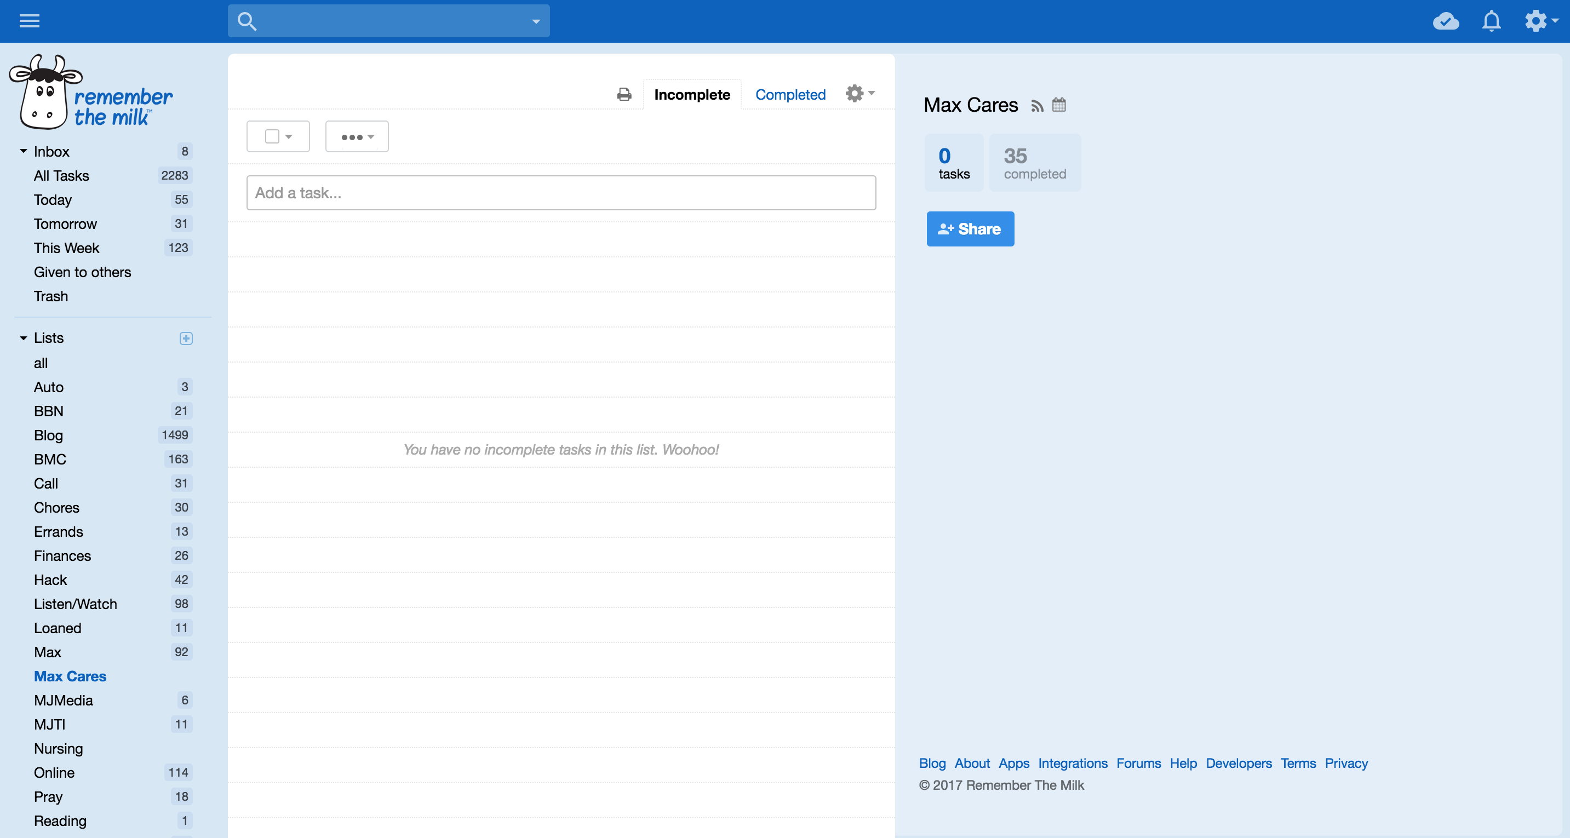Select the Nursing list
The image size is (1570, 838).
[x=59, y=748]
